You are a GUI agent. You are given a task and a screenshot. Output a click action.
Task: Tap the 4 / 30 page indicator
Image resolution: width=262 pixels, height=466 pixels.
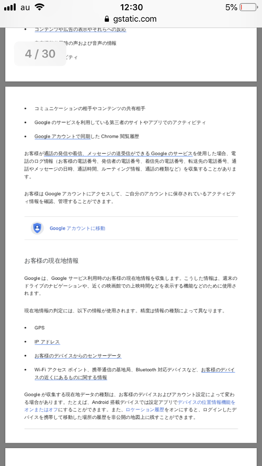[x=40, y=54]
